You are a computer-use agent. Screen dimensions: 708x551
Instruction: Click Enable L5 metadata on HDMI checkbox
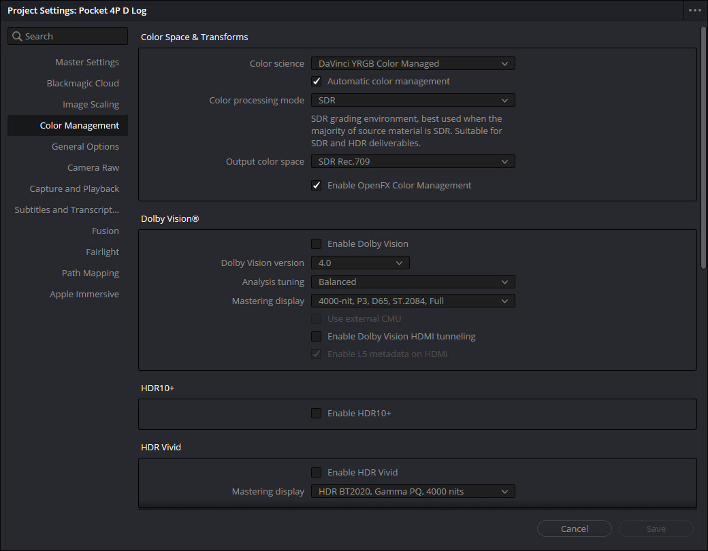pos(316,354)
